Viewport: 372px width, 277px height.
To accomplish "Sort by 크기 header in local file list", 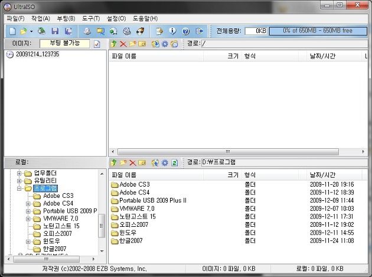I will pyautogui.click(x=221, y=175).
